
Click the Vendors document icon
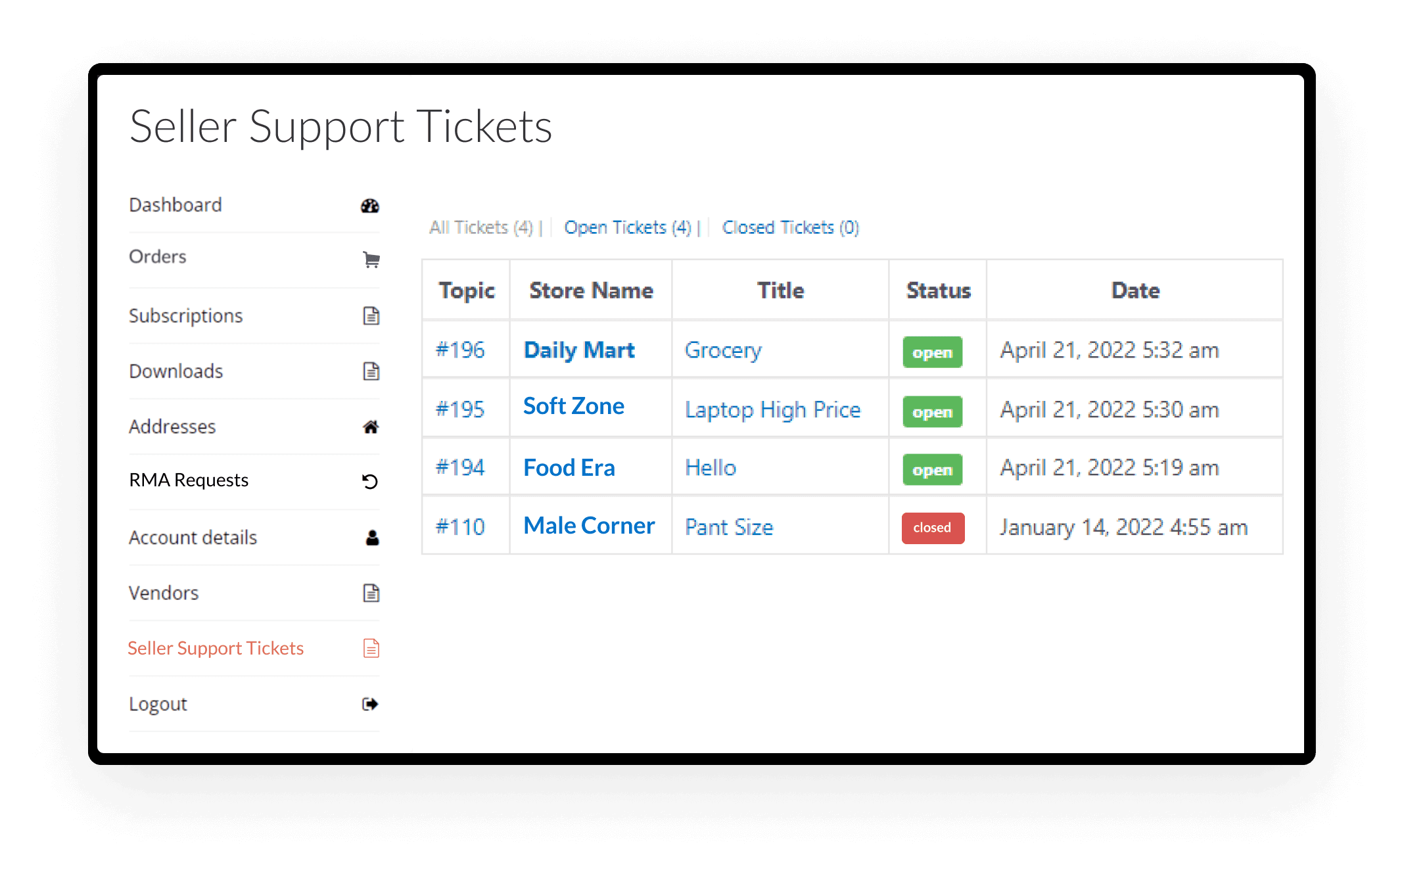coord(371,593)
